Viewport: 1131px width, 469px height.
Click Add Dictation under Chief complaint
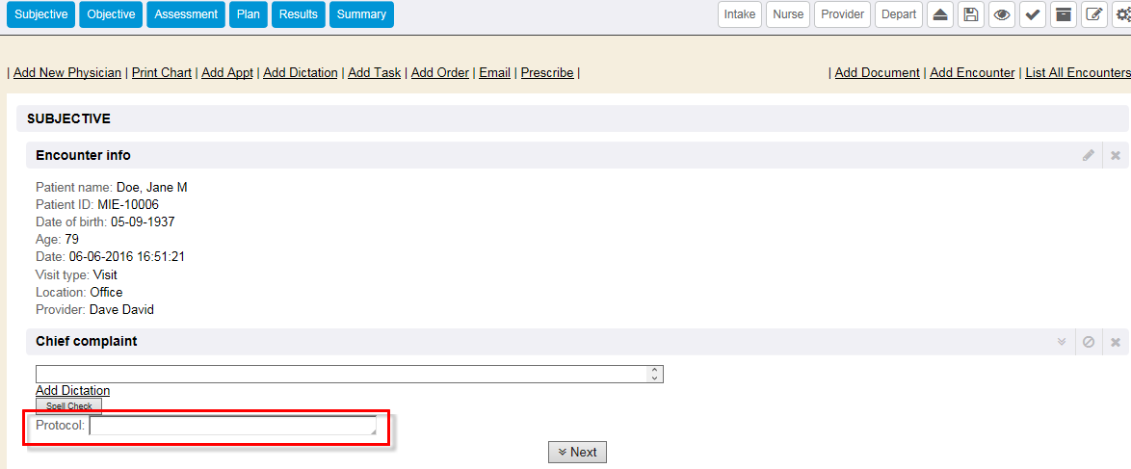73,390
